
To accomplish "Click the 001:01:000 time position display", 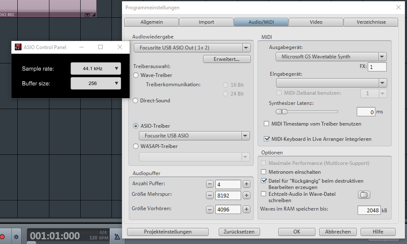I will coord(55,236).
